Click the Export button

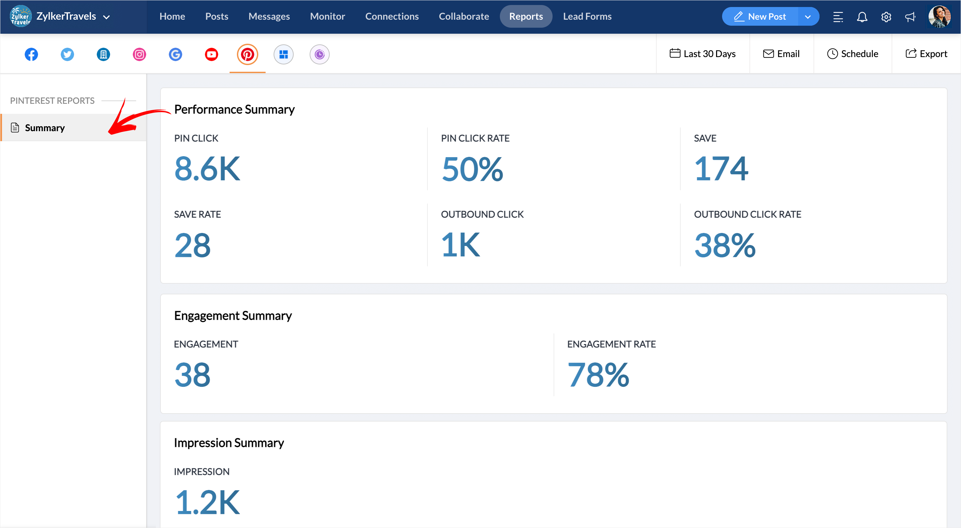(x=926, y=54)
